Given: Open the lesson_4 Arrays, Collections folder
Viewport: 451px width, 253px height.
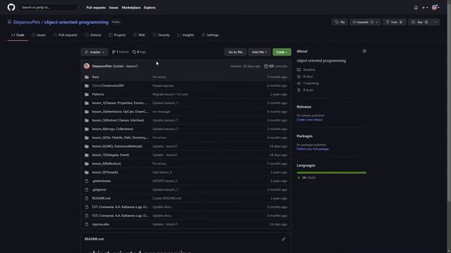Looking at the screenshot, I should click(x=113, y=129).
